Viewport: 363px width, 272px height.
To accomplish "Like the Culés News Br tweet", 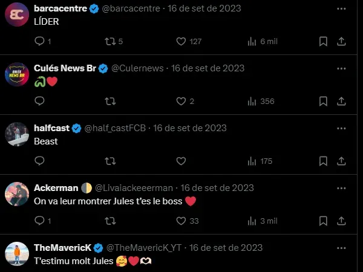I will pos(180,102).
